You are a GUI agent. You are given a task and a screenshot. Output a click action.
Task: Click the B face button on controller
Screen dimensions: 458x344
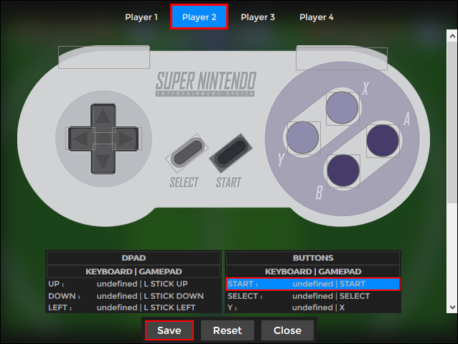pos(343,171)
